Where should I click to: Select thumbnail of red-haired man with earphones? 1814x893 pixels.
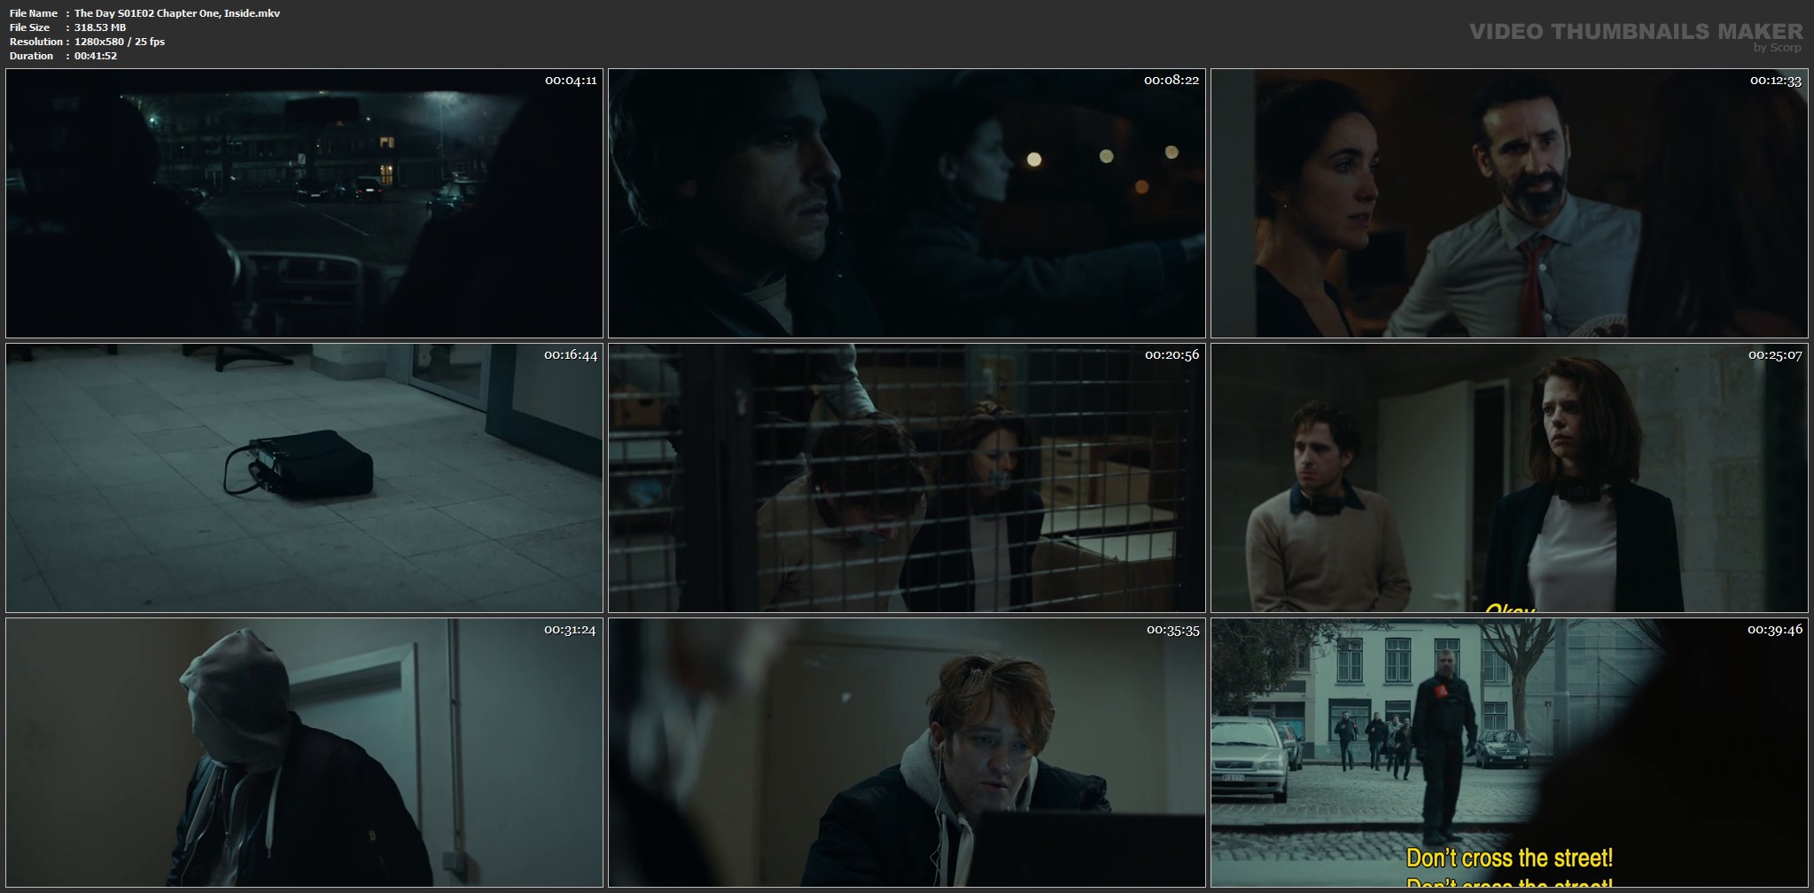point(907,753)
